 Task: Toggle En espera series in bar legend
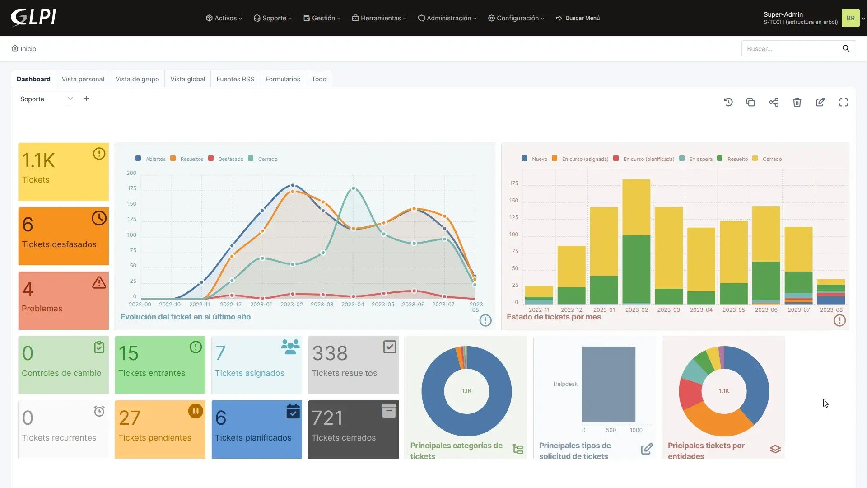696,159
